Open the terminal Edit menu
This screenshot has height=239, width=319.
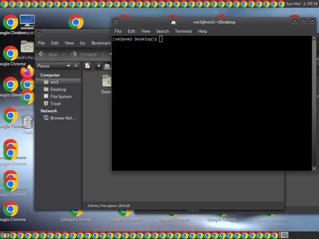pyautogui.click(x=131, y=31)
